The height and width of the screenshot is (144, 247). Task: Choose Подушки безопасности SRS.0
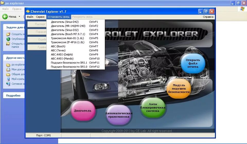pyautogui.click(x=76, y=67)
